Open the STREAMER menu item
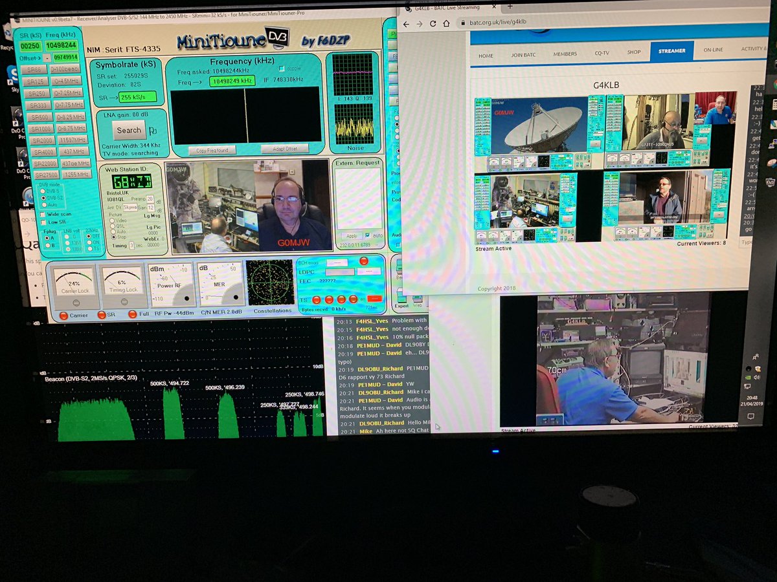The image size is (777, 582). (671, 50)
